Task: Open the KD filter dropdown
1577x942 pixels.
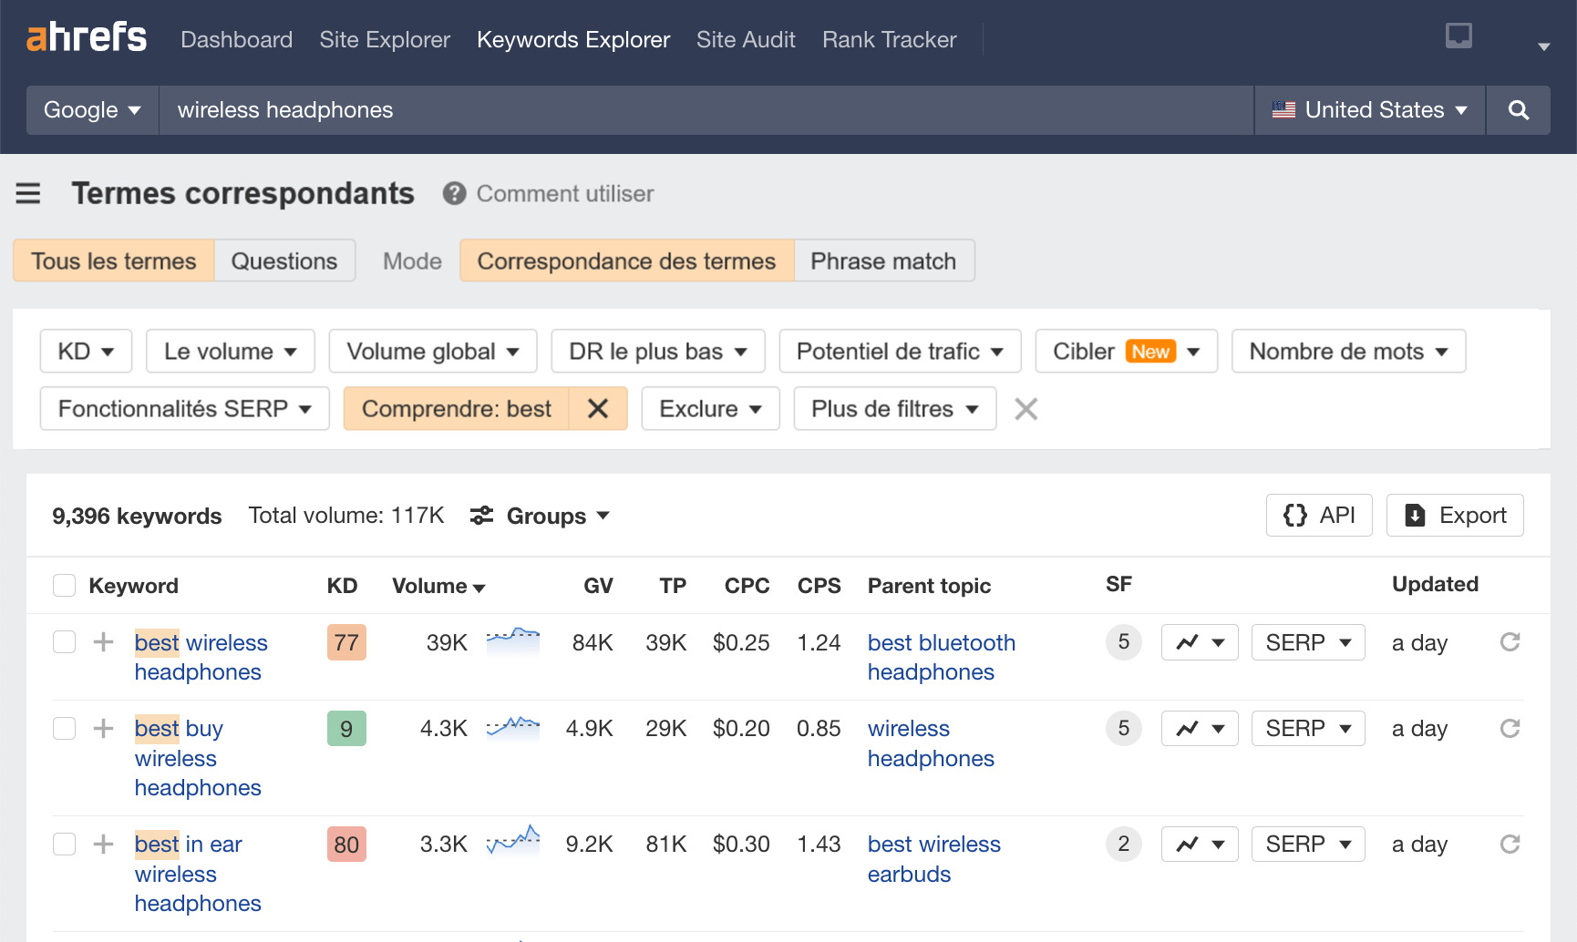Action: 85,351
